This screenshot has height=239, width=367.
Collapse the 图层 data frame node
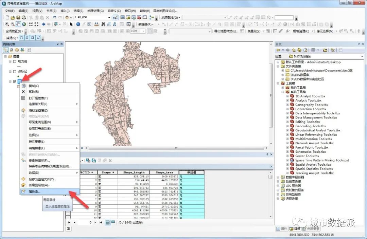(5, 56)
